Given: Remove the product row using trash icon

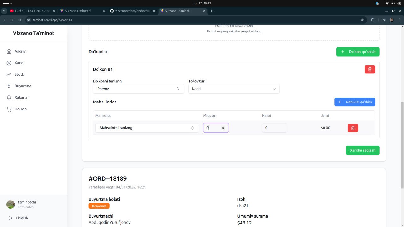Looking at the screenshot, I should pos(353,128).
